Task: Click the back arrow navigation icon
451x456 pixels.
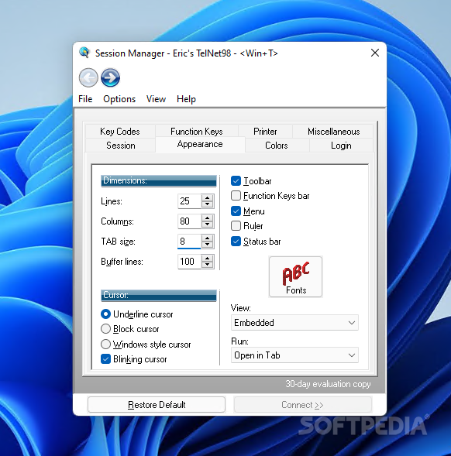Action: tap(88, 77)
